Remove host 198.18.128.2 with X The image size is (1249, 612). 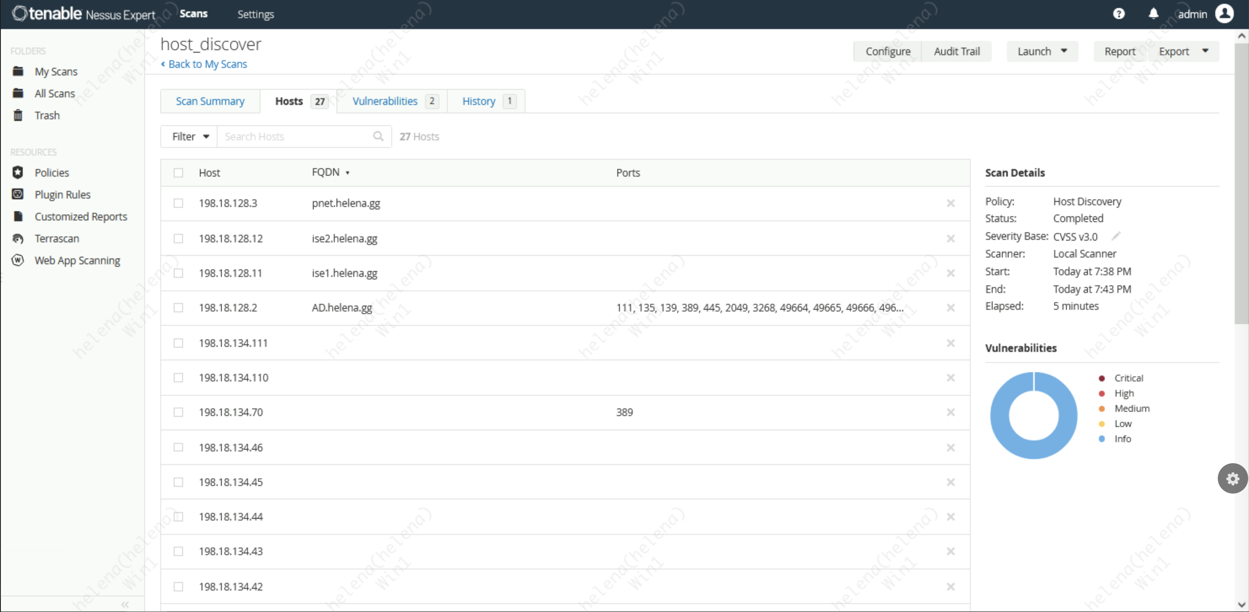950,308
